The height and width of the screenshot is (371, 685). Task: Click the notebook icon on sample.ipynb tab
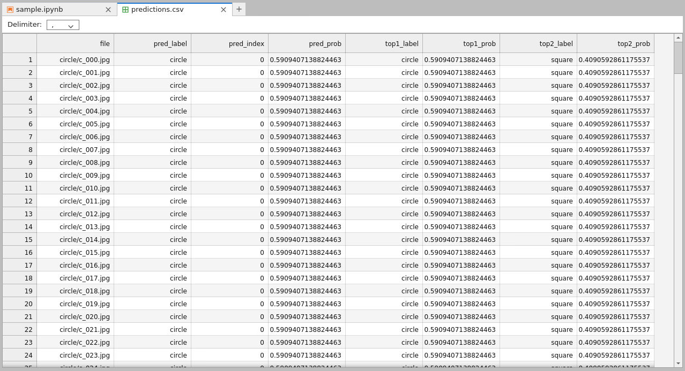tap(10, 10)
